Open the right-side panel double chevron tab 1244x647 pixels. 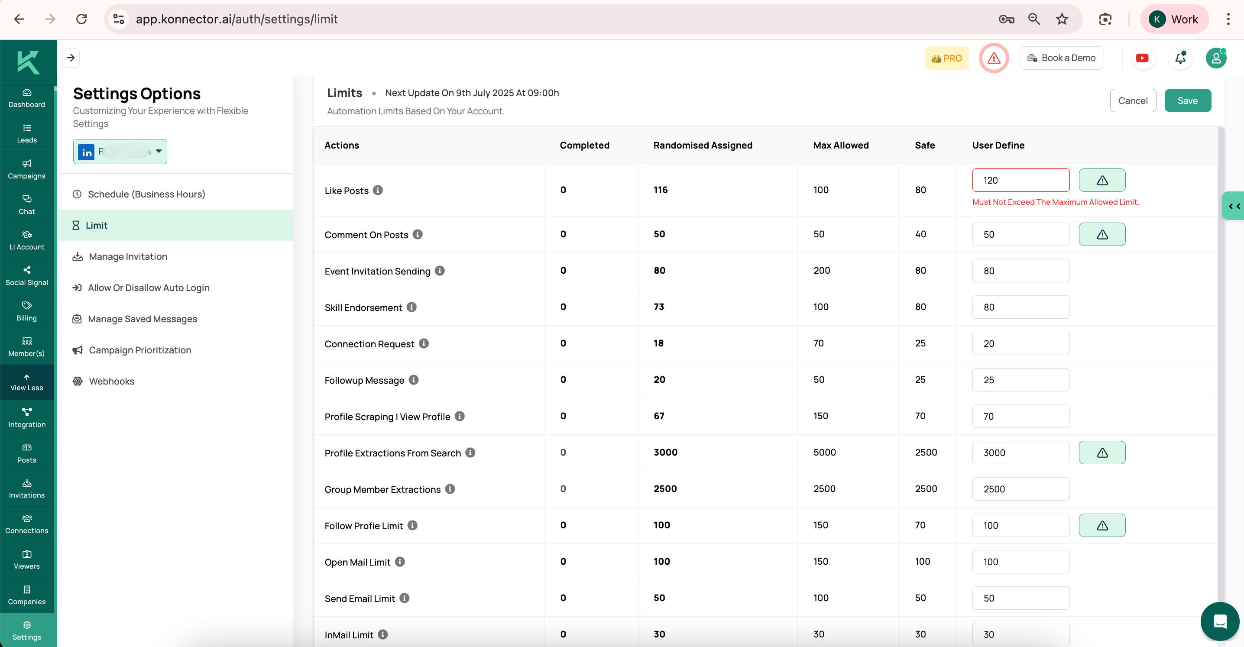pos(1234,206)
